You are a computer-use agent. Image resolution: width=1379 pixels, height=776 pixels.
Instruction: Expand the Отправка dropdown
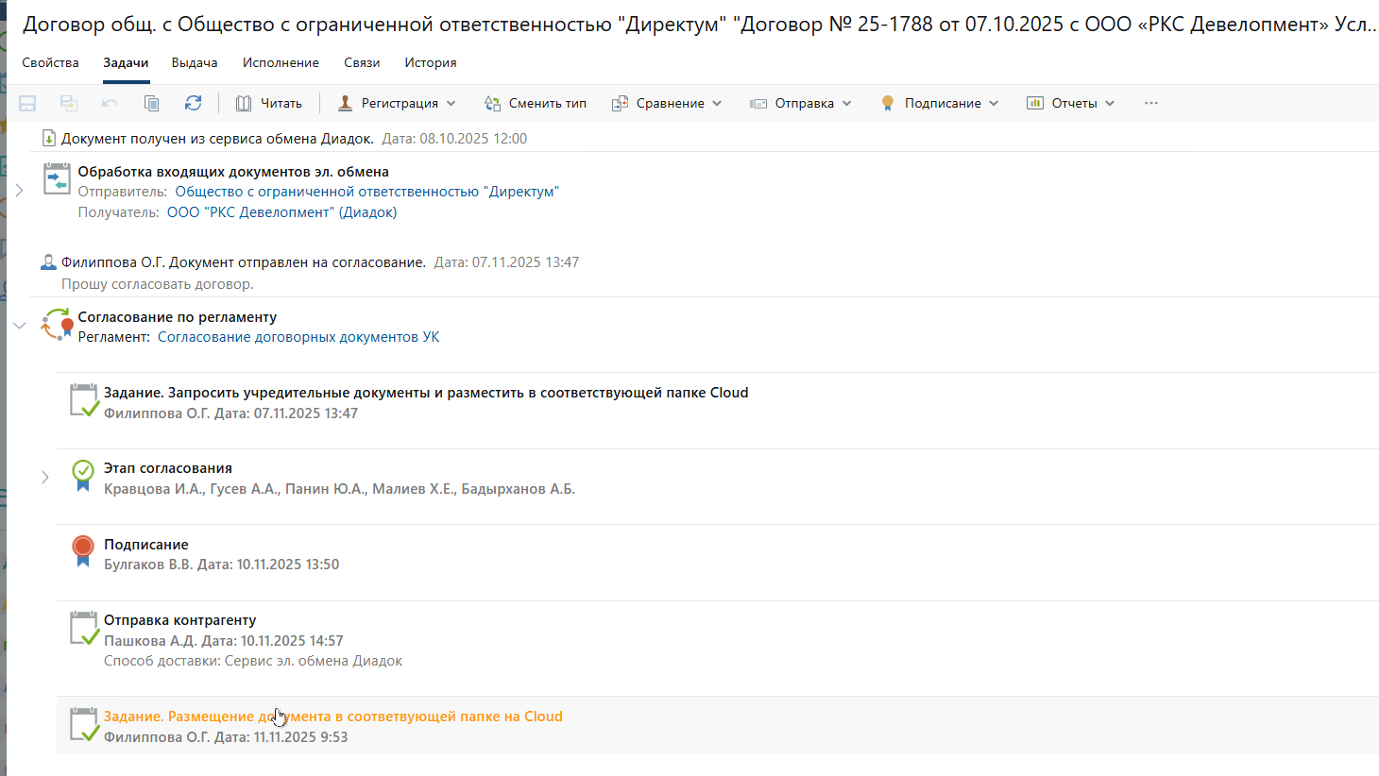coord(801,103)
